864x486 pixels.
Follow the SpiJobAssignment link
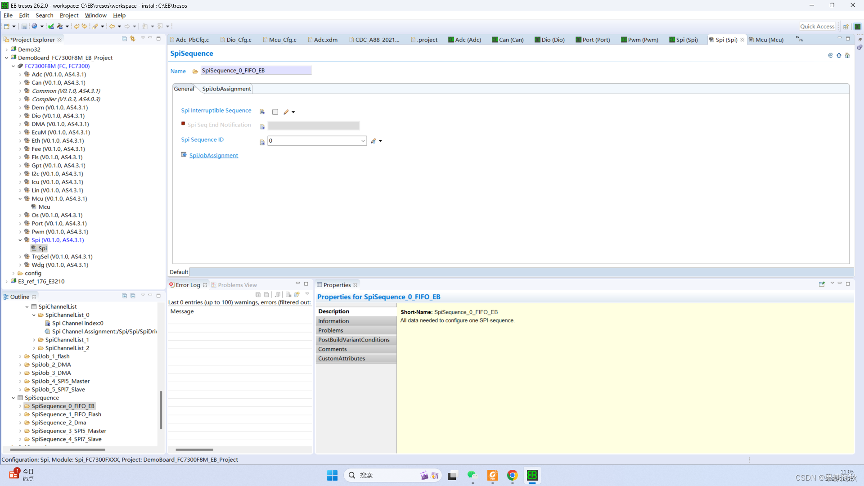(x=213, y=156)
